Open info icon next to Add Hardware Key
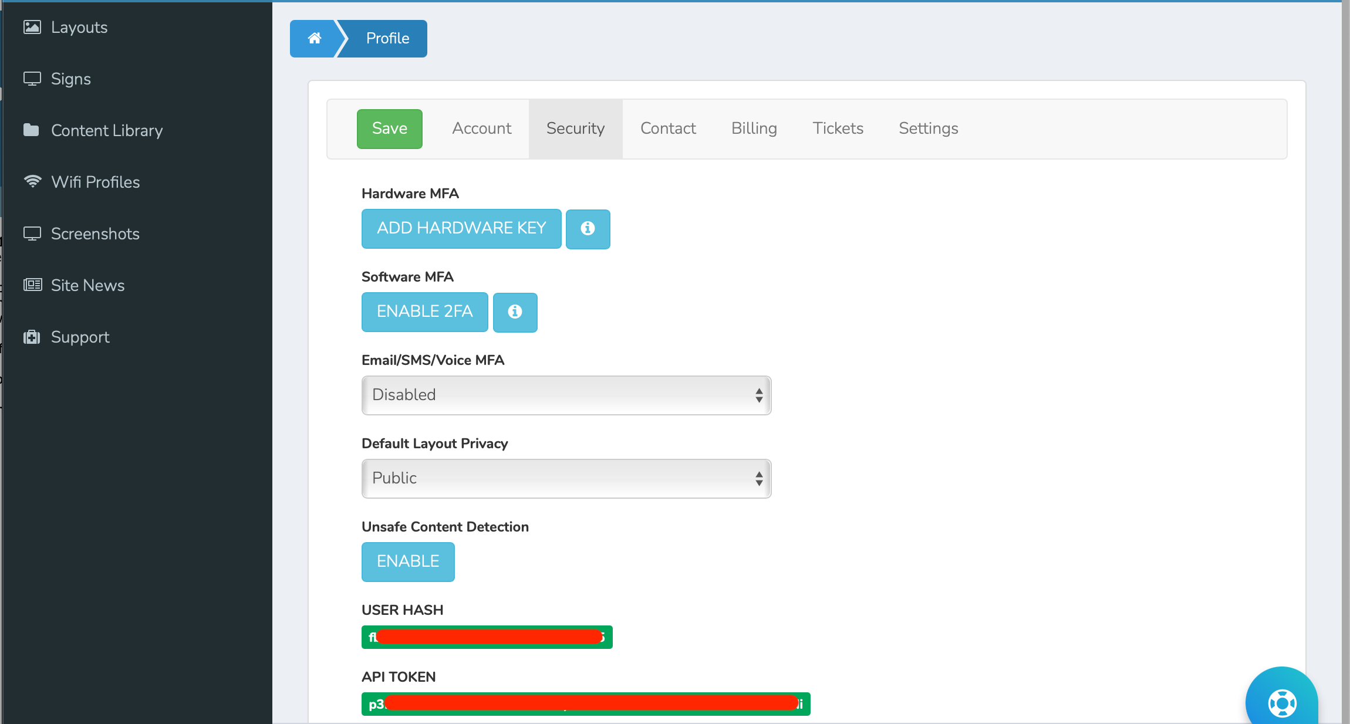 tap(588, 229)
